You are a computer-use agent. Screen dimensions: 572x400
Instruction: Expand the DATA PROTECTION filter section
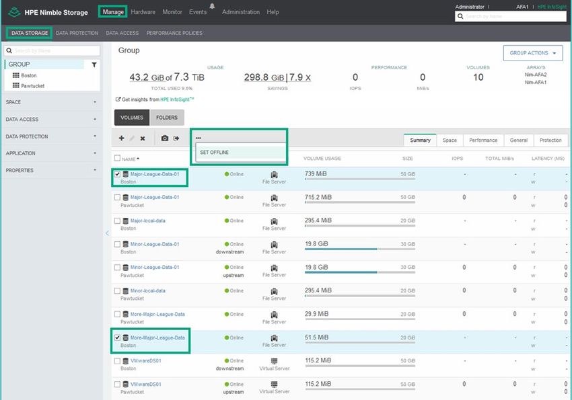coord(51,136)
